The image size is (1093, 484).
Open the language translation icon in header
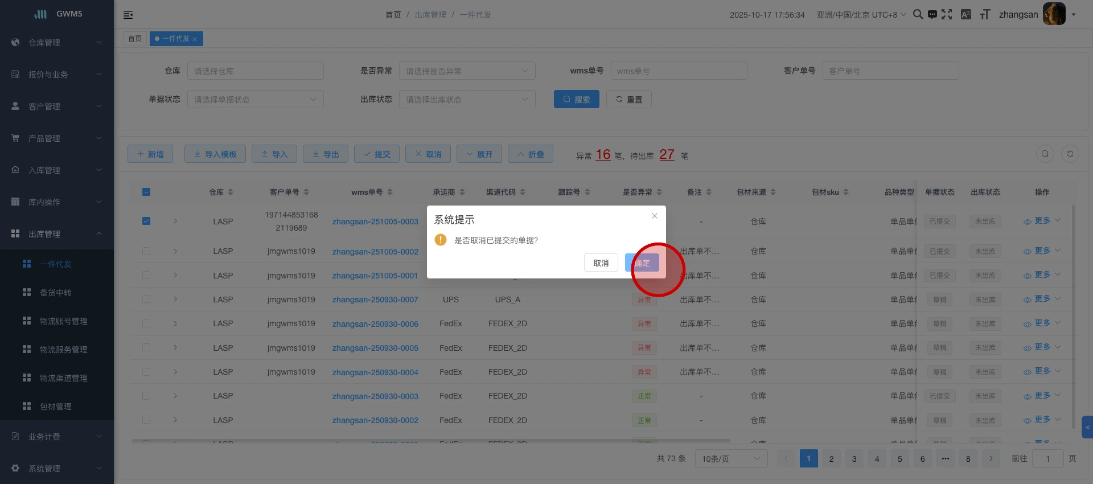coord(966,15)
